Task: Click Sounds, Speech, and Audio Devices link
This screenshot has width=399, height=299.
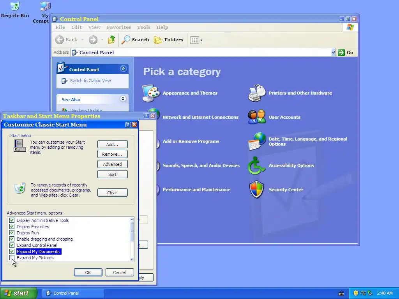Action: pyautogui.click(x=201, y=165)
